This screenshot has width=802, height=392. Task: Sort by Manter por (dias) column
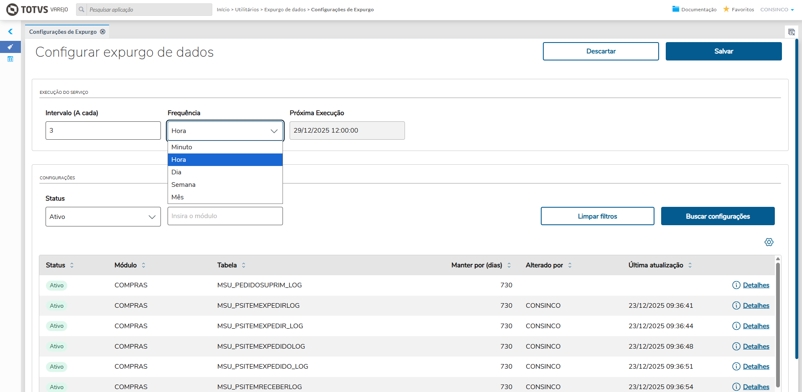point(509,265)
